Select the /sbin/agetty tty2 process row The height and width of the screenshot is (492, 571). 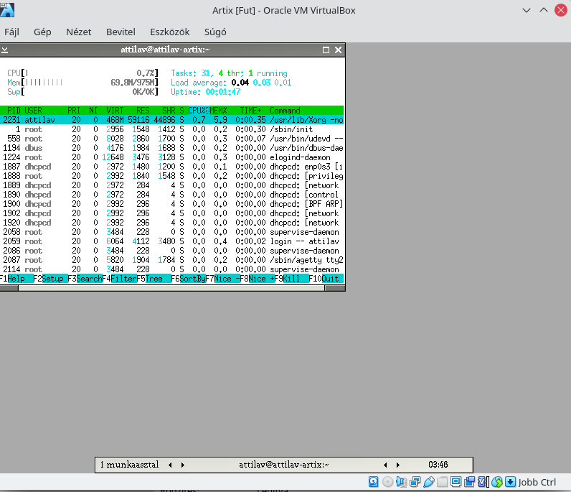tap(172, 260)
